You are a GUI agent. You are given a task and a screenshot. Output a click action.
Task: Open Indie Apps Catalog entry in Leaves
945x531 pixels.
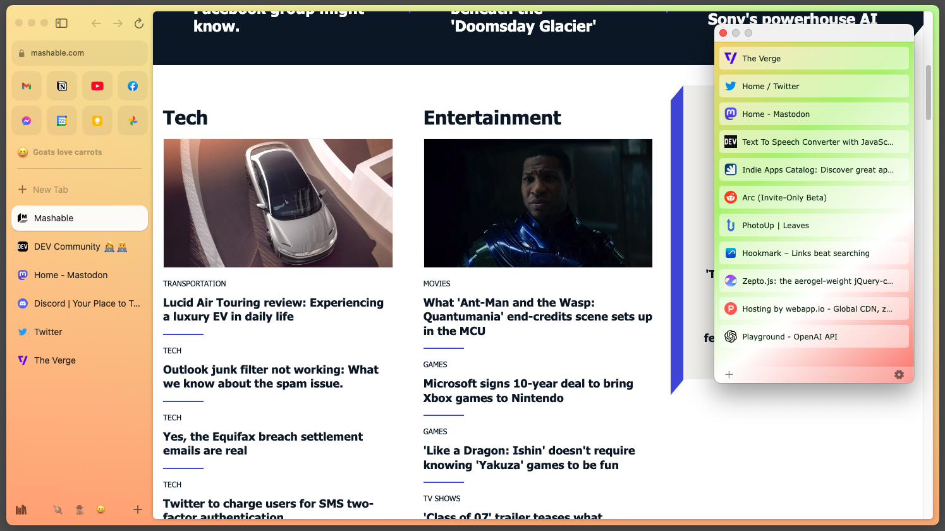(x=814, y=170)
